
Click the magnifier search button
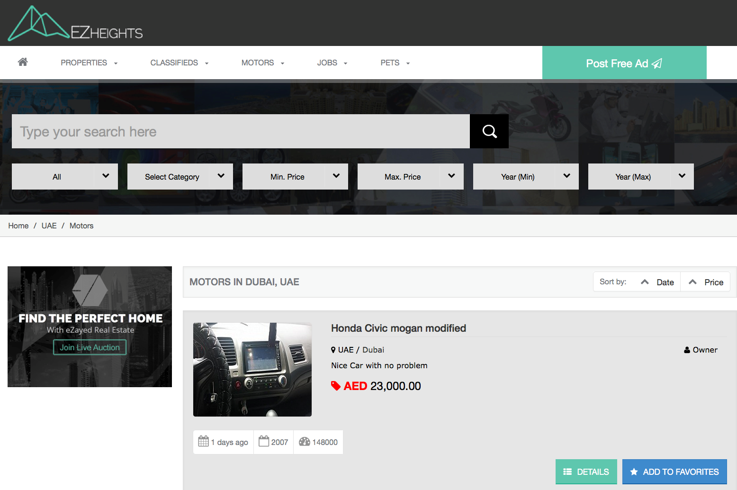point(489,131)
